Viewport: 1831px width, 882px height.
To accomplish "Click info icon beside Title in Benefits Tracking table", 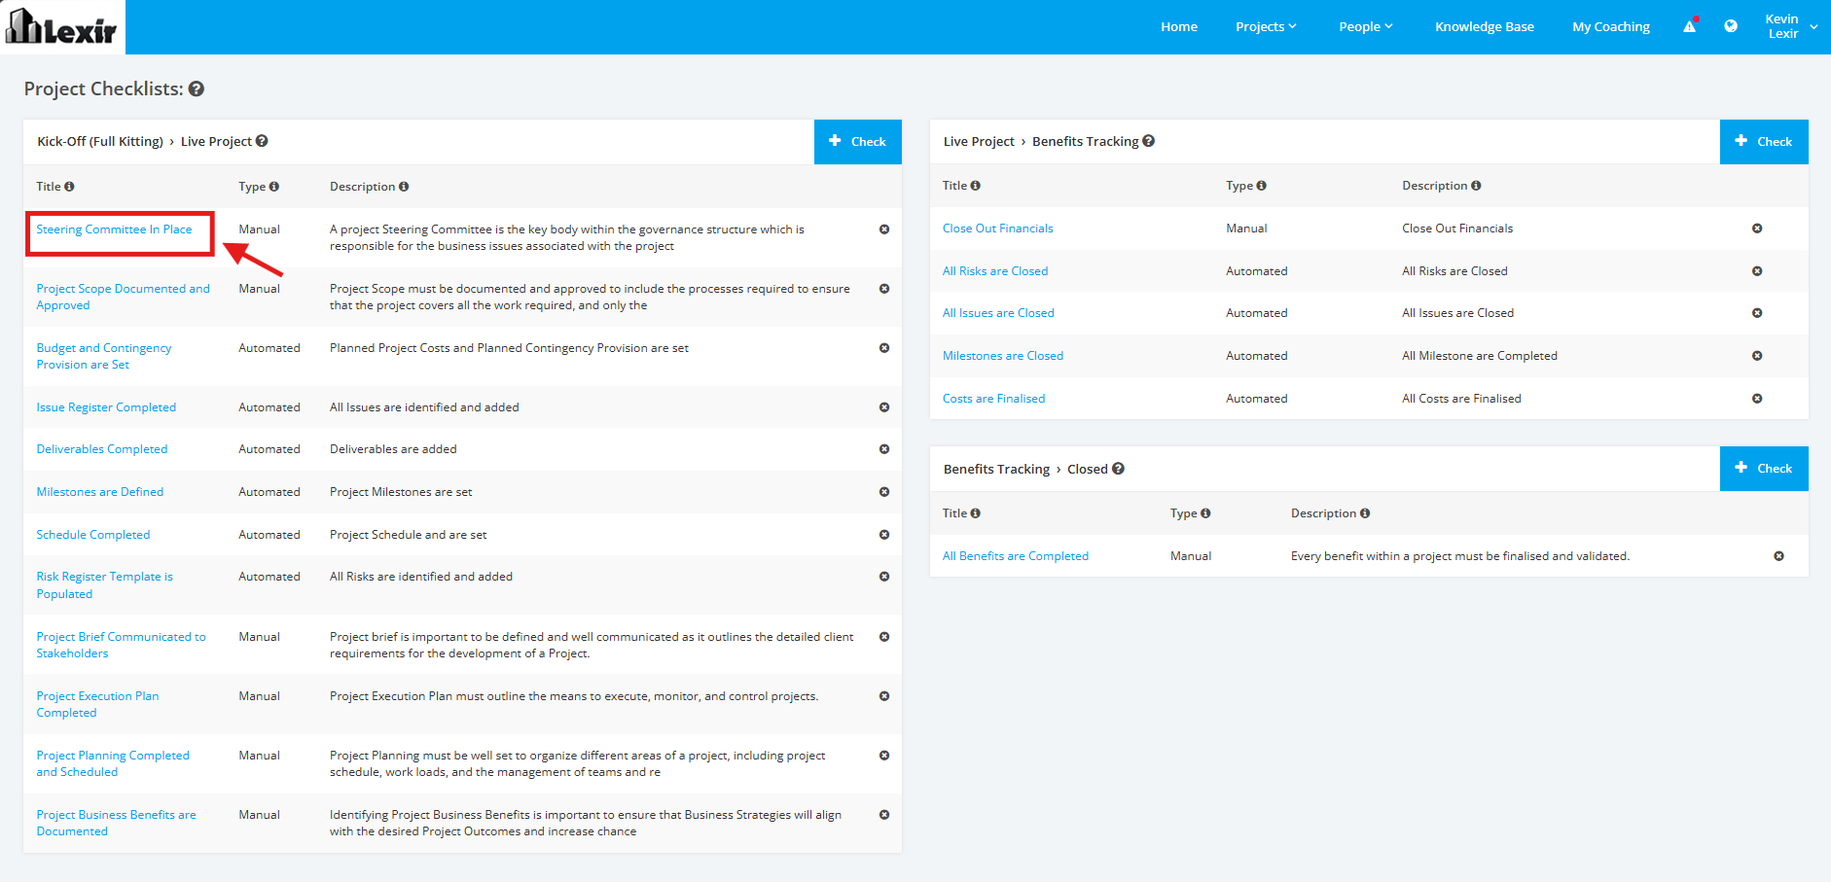I will pos(976,186).
